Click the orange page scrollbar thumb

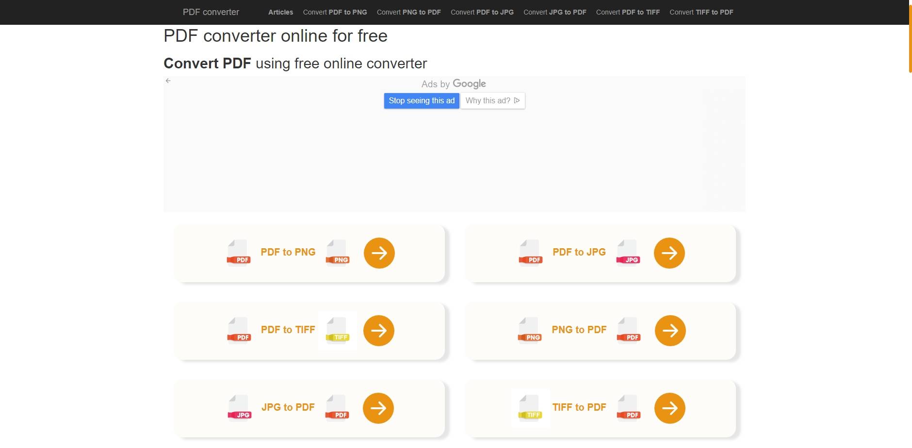(910, 39)
